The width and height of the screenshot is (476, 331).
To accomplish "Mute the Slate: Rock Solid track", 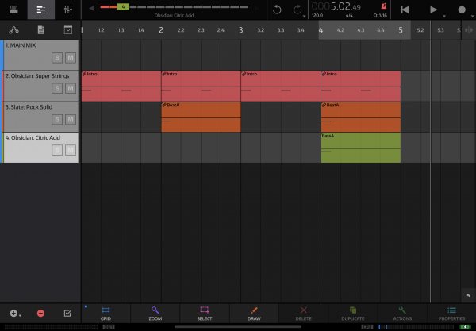I will click(x=71, y=119).
